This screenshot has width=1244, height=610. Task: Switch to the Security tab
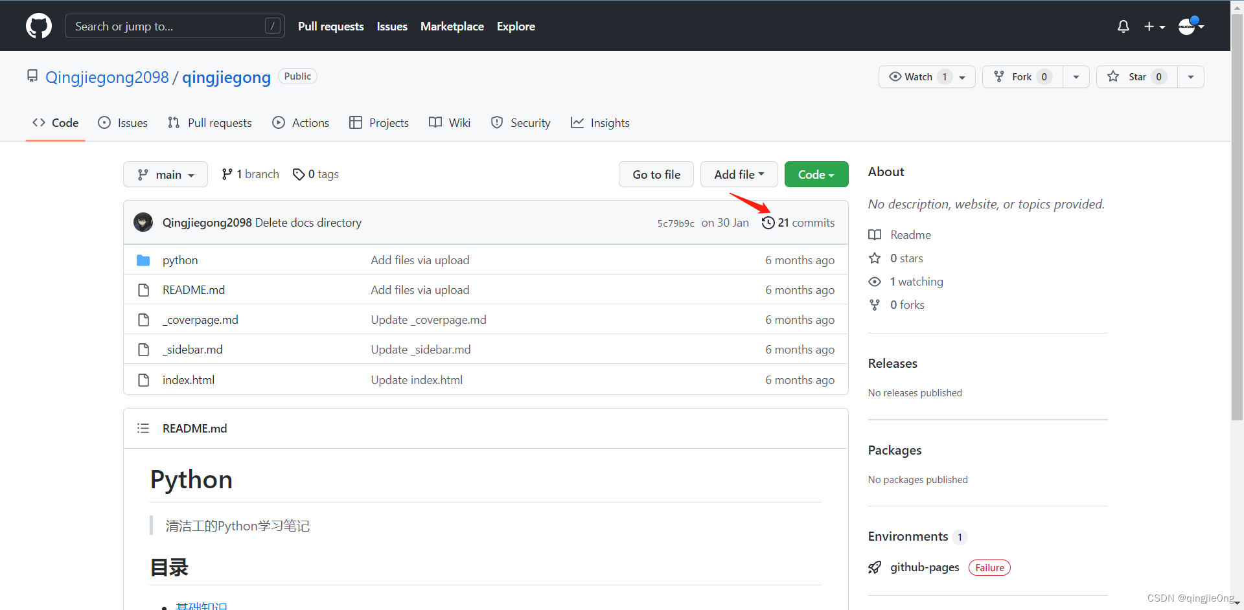pyautogui.click(x=521, y=122)
